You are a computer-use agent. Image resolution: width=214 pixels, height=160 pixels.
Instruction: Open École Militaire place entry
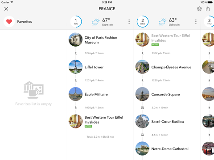[x=97, y=94]
